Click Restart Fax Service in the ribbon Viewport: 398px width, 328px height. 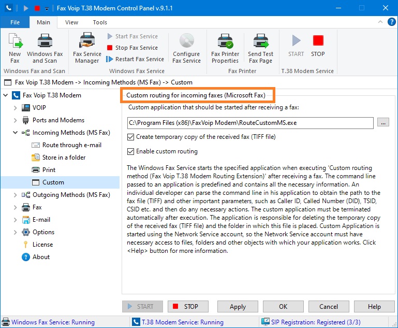pos(135,59)
